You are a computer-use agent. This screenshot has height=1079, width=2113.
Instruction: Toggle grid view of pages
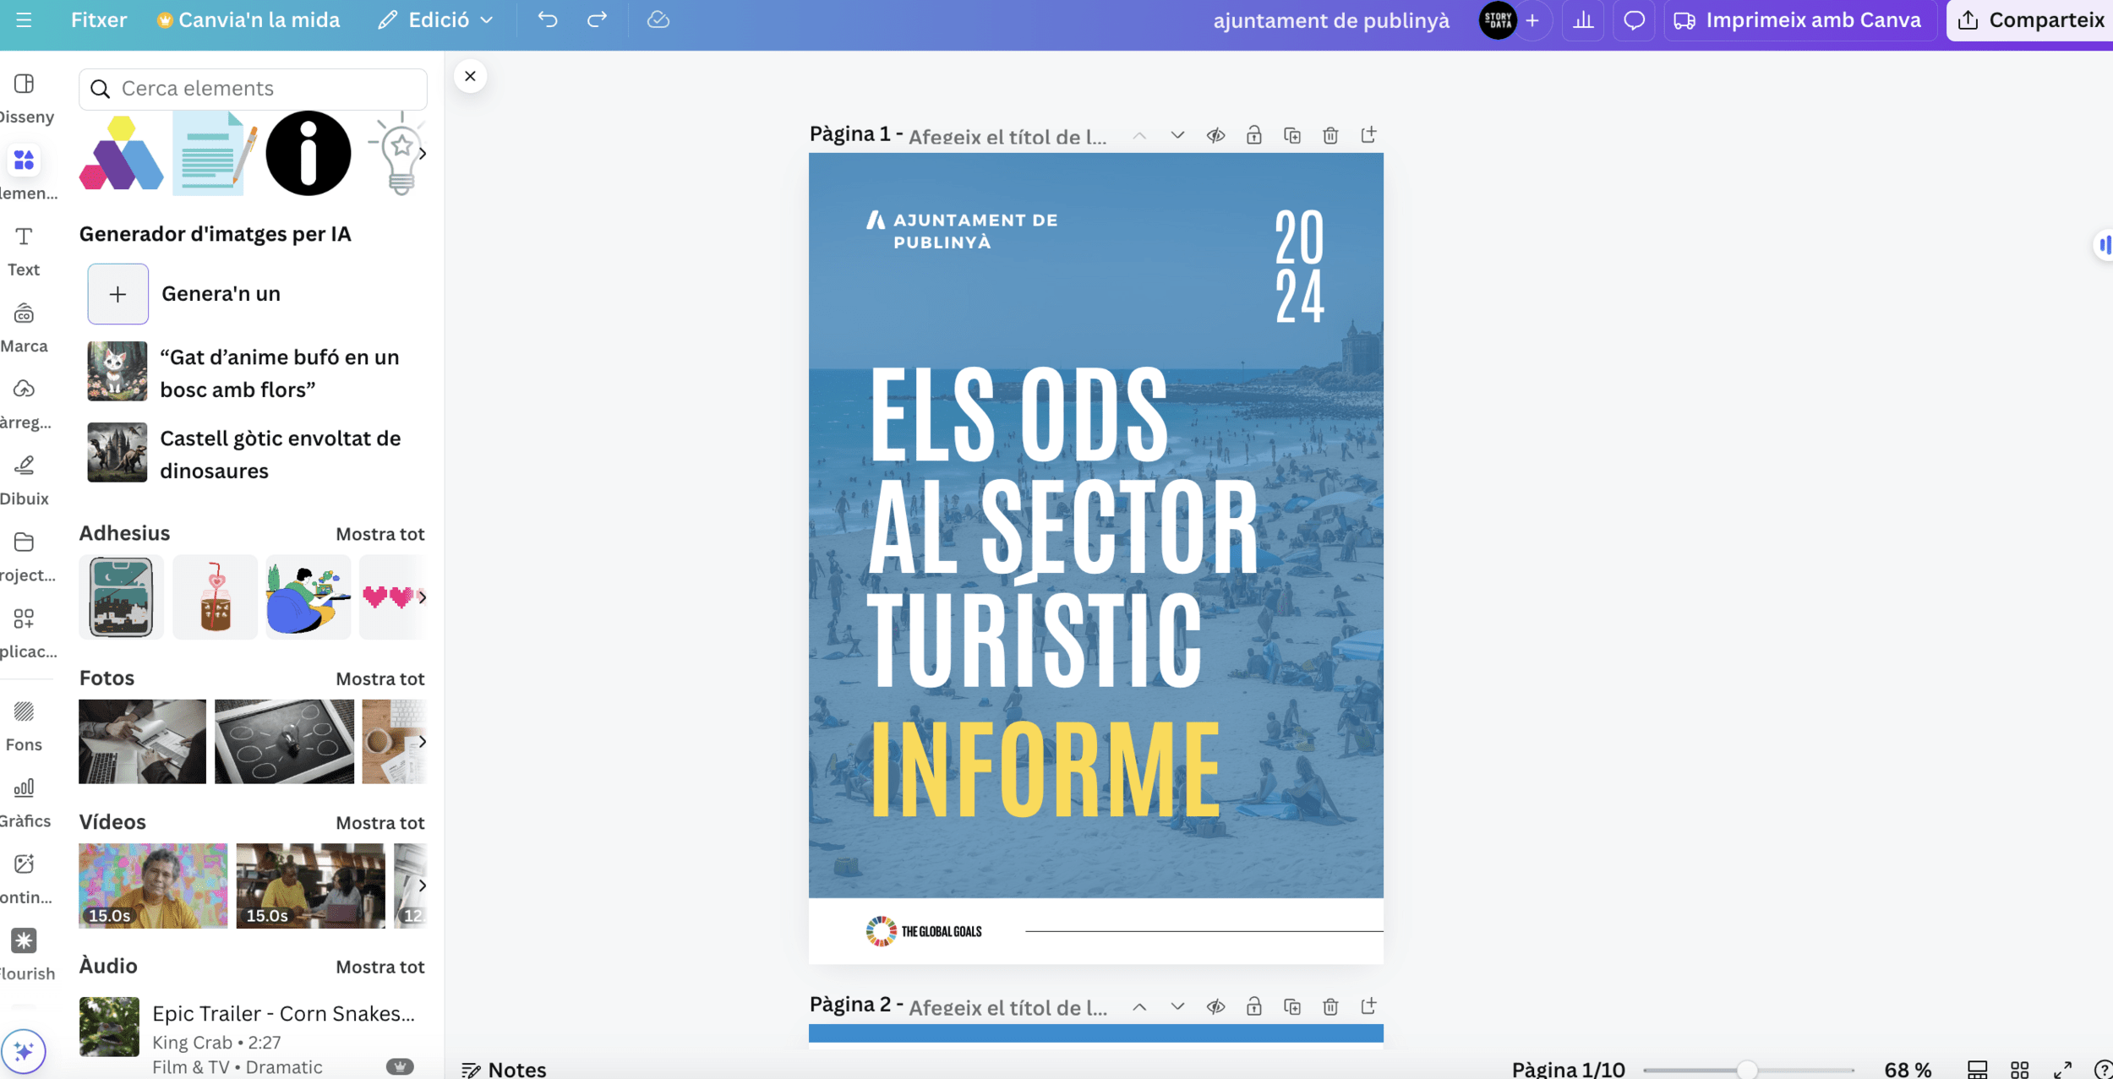[x=2019, y=1070]
